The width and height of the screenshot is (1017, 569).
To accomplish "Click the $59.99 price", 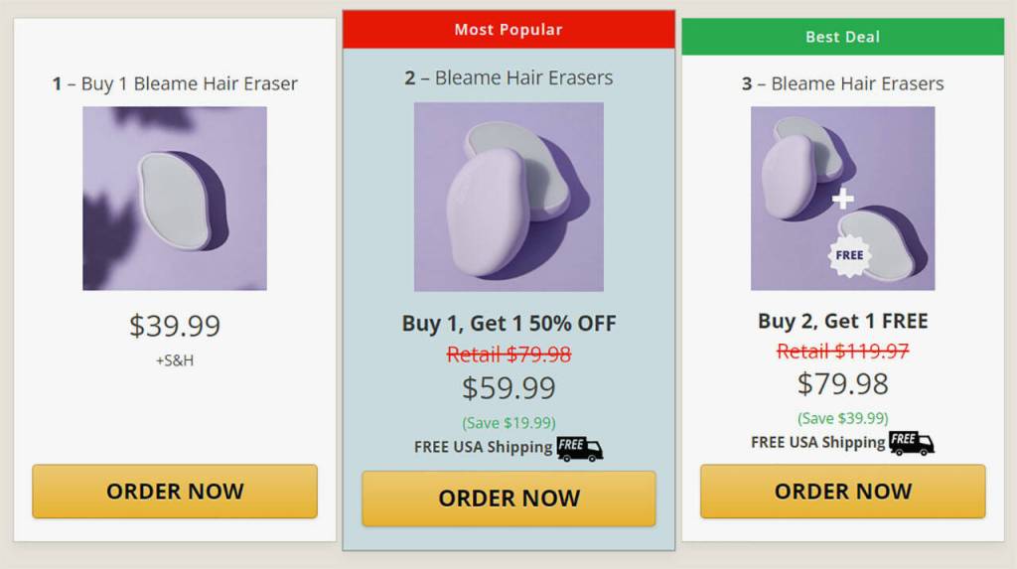I will [508, 387].
